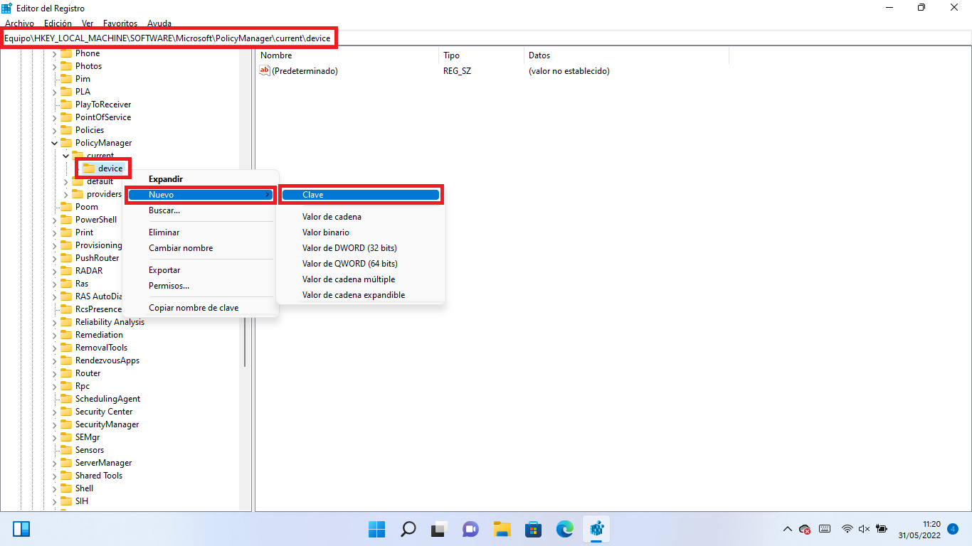Expand the Policies key

click(54, 130)
